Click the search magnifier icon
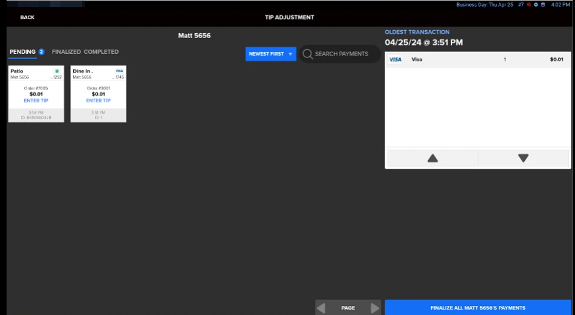The width and height of the screenshot is (575, 315). point(308,54)
